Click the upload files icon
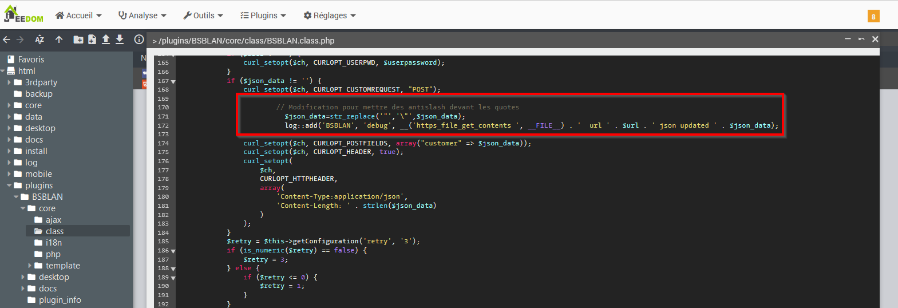The height and width of the screenshot is (308, 898). (x=106, y=40)
